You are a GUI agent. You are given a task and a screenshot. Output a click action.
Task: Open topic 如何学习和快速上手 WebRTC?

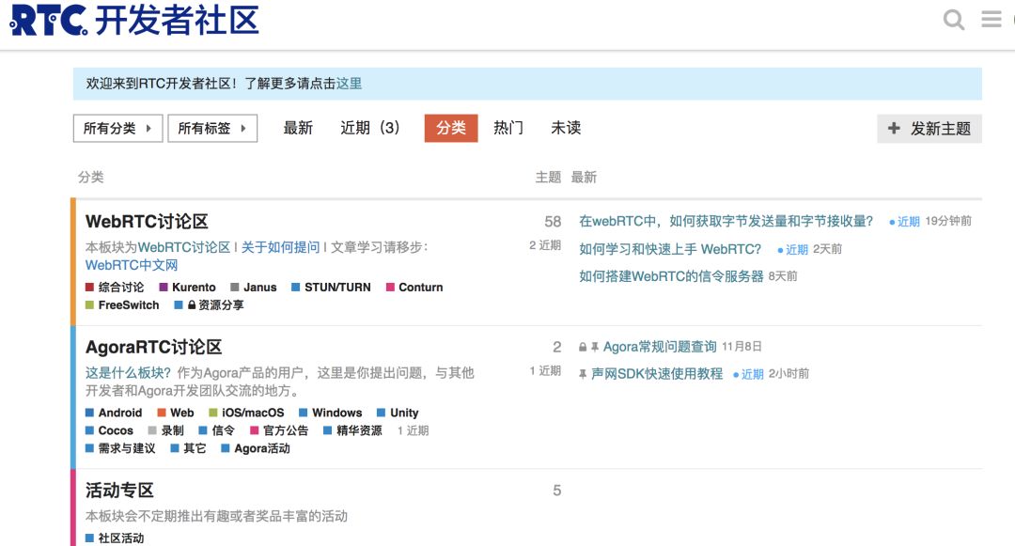point(670,249)
